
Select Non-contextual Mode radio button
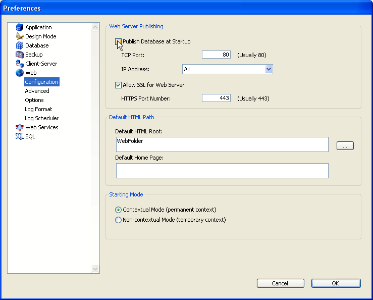coord(119,220)
